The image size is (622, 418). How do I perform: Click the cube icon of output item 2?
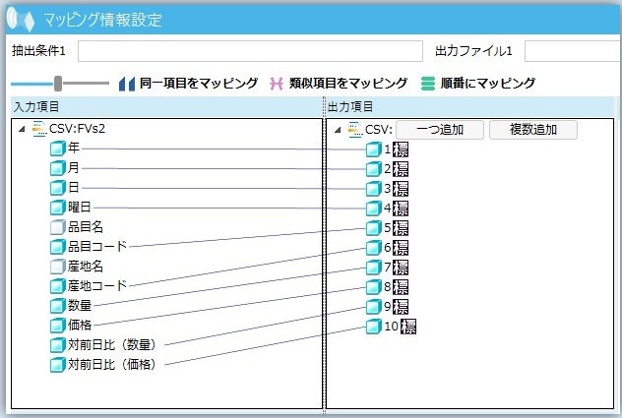pos(373,169)
